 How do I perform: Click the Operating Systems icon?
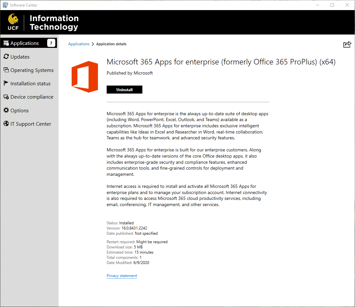pyautogui.click(x=6, y=70)
